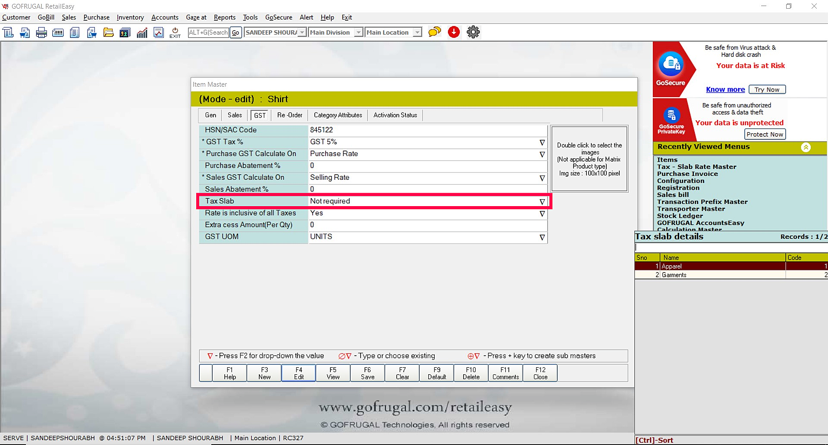Image resolution: width=828 pixels, height=445 pixels.
Task: Switch to the Gen tab
Action: (x=210, y=115)
